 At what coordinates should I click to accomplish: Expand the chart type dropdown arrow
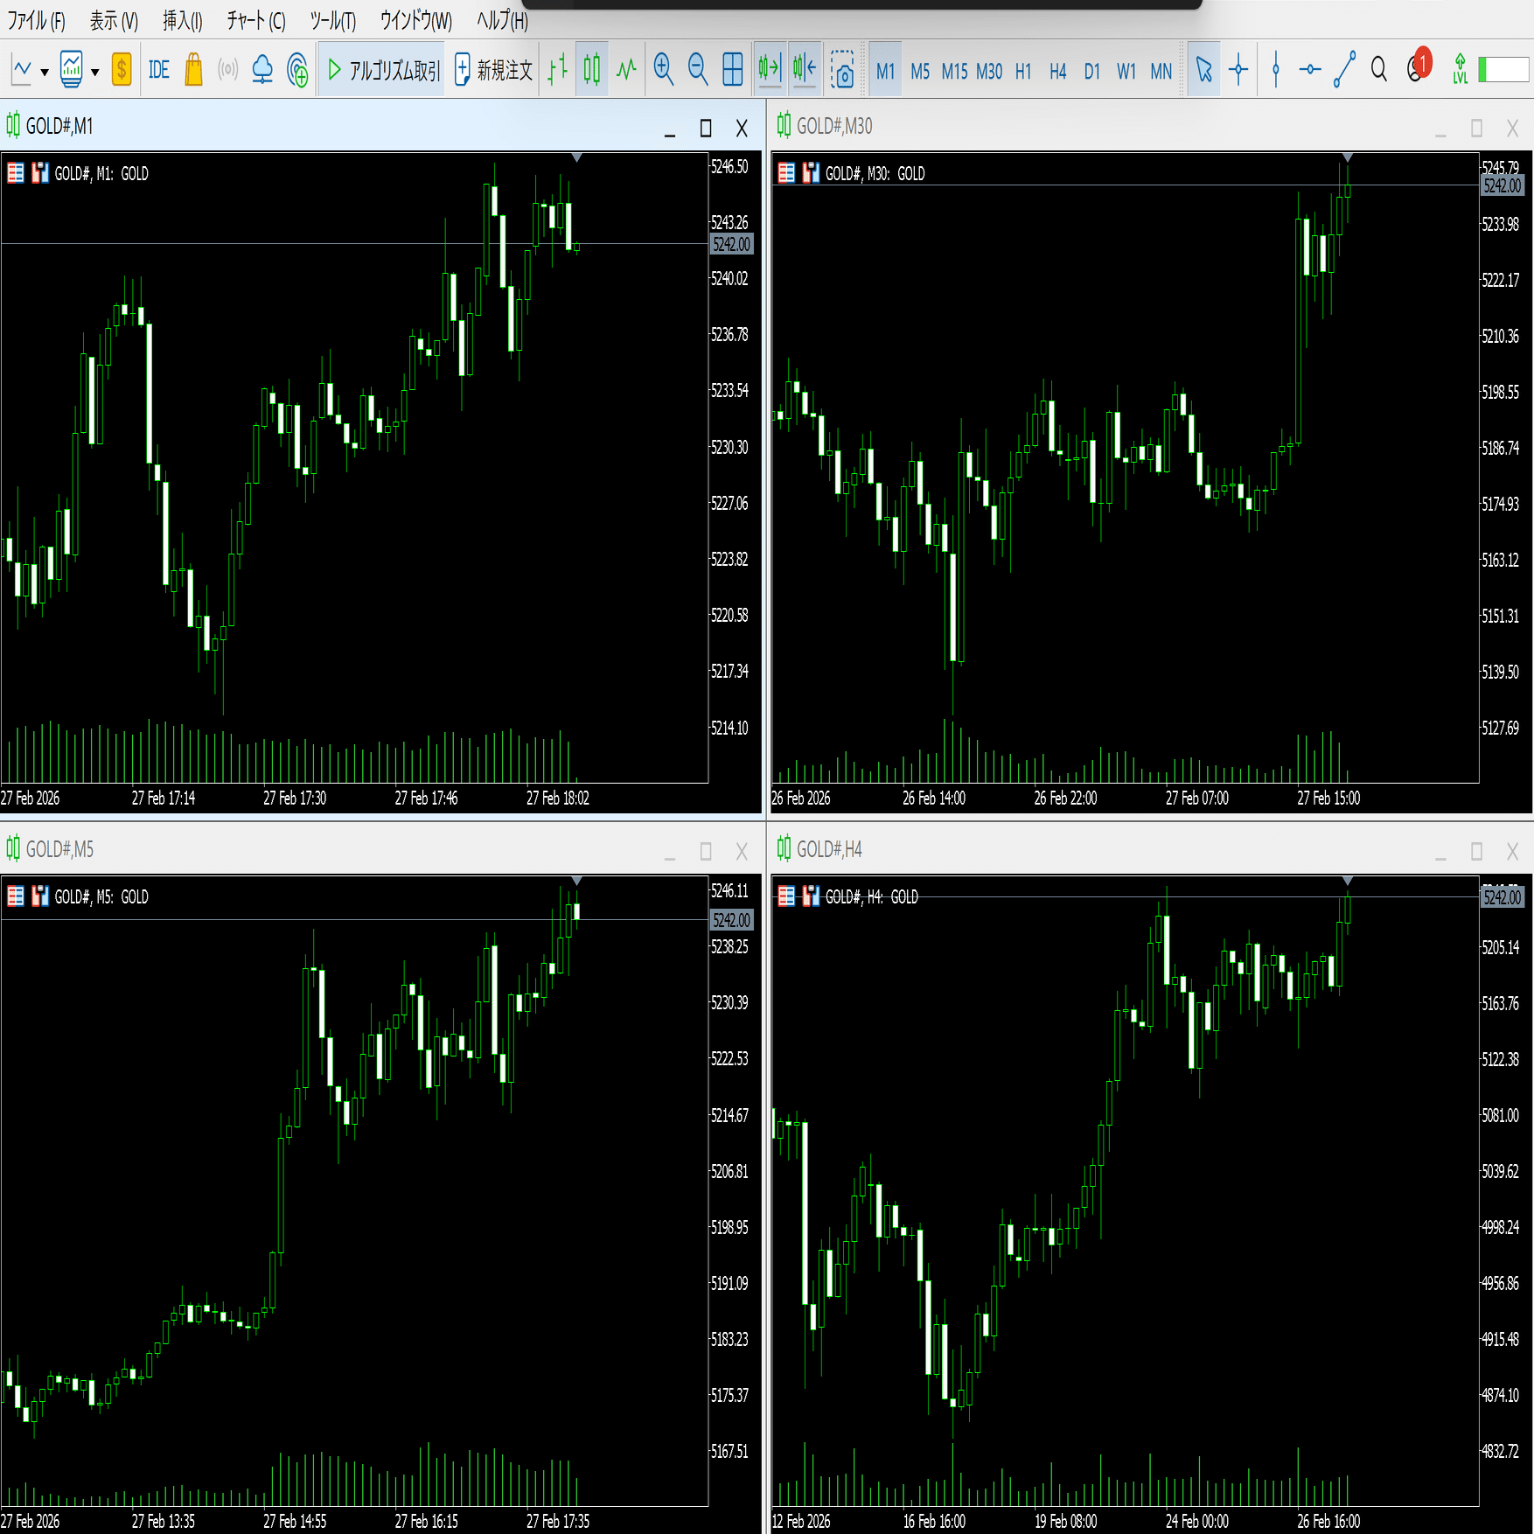(x=45, y=72)
